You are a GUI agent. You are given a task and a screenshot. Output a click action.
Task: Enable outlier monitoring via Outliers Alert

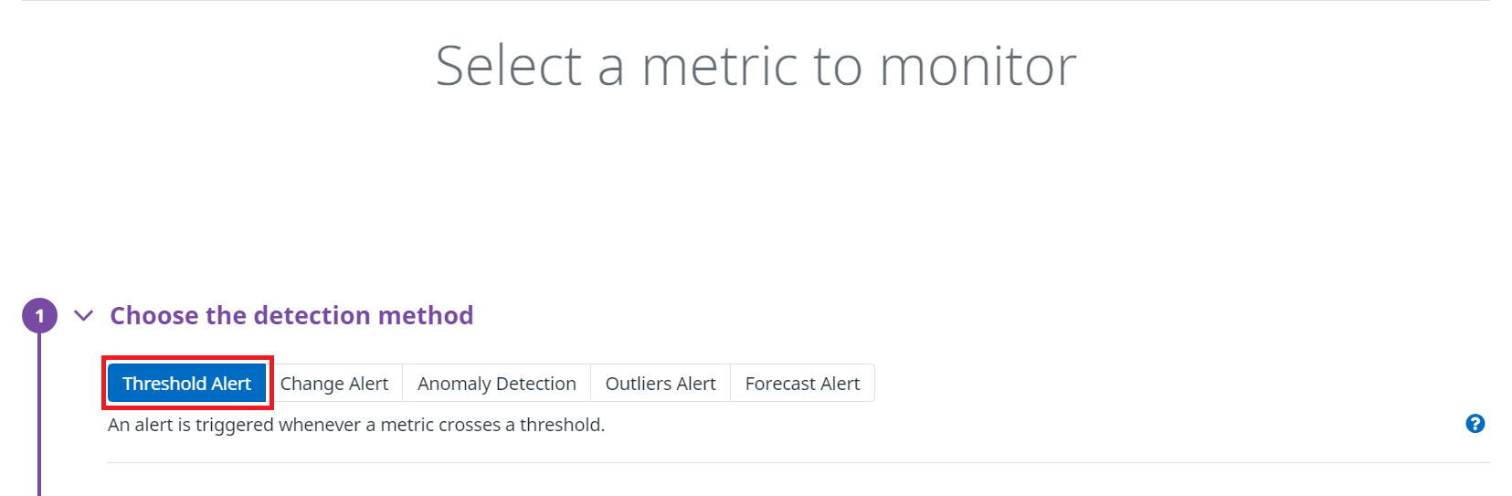661,384
